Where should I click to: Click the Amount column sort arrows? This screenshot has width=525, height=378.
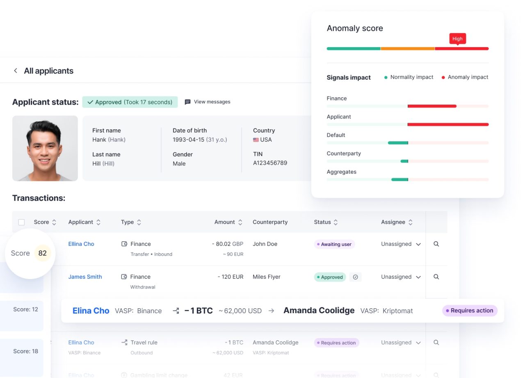240,222
